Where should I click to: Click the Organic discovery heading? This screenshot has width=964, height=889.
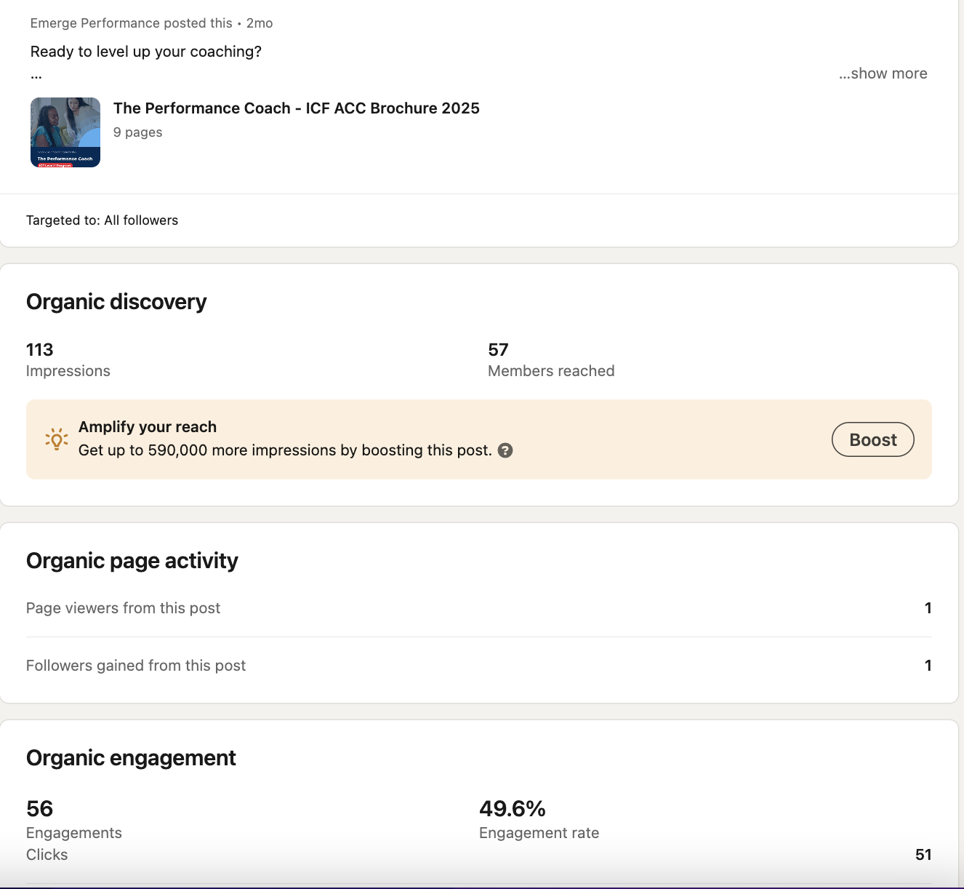click(x=116, y=302)
